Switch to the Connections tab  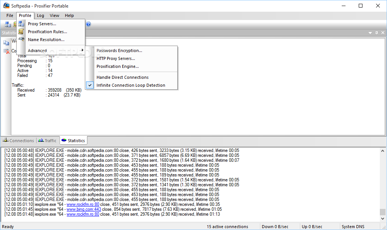18,140
